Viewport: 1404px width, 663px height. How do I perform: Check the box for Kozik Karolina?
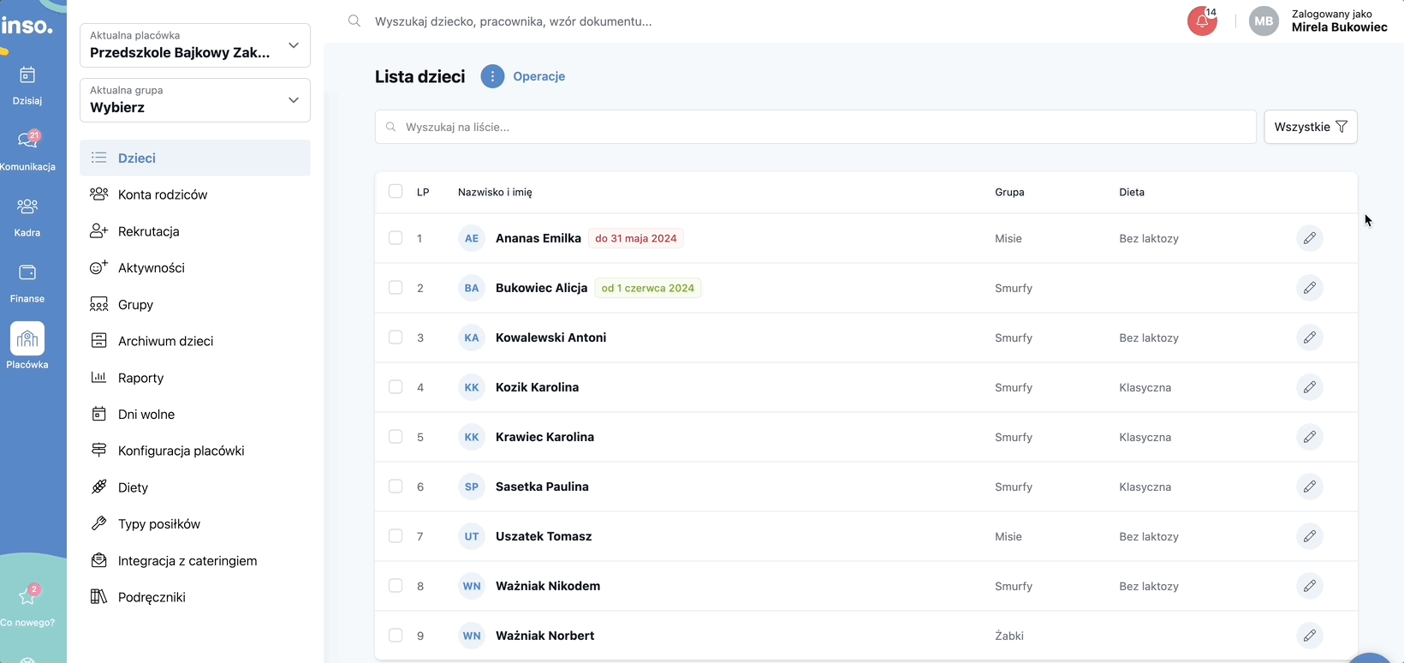[x=396, y=387]
